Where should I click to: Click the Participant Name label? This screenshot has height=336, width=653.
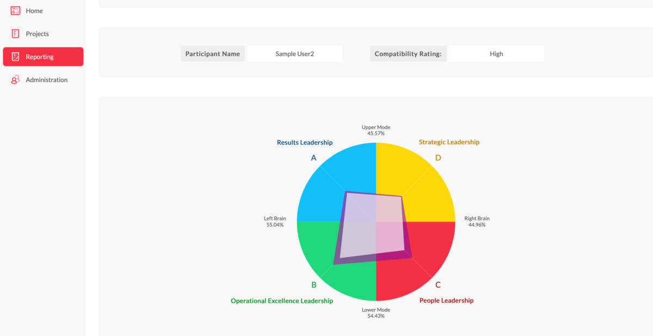pyautogui.click(x=212, y=54)
